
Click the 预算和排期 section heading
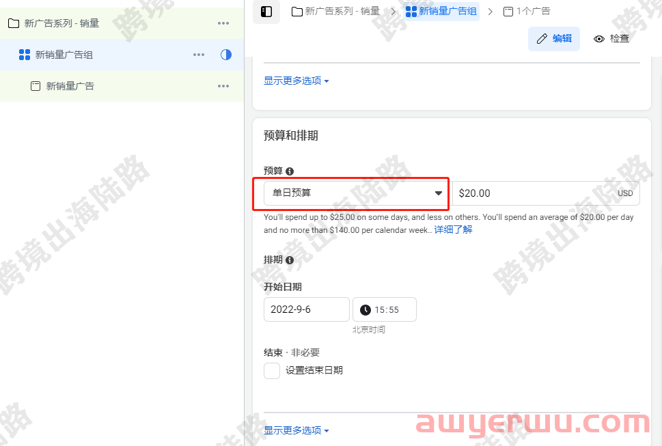[x=291, y=136]
